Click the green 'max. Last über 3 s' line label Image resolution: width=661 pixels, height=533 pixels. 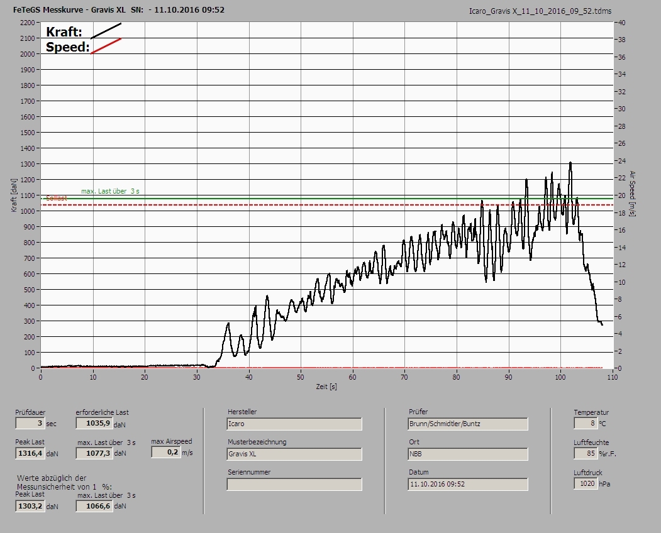coord(110,191)
